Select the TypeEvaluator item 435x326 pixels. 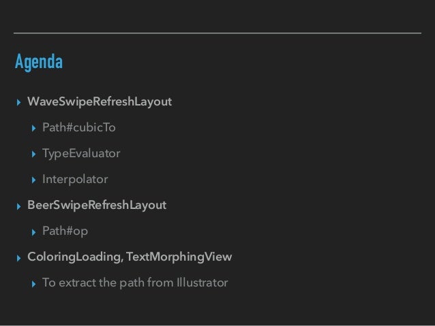(x=81, y=154)
